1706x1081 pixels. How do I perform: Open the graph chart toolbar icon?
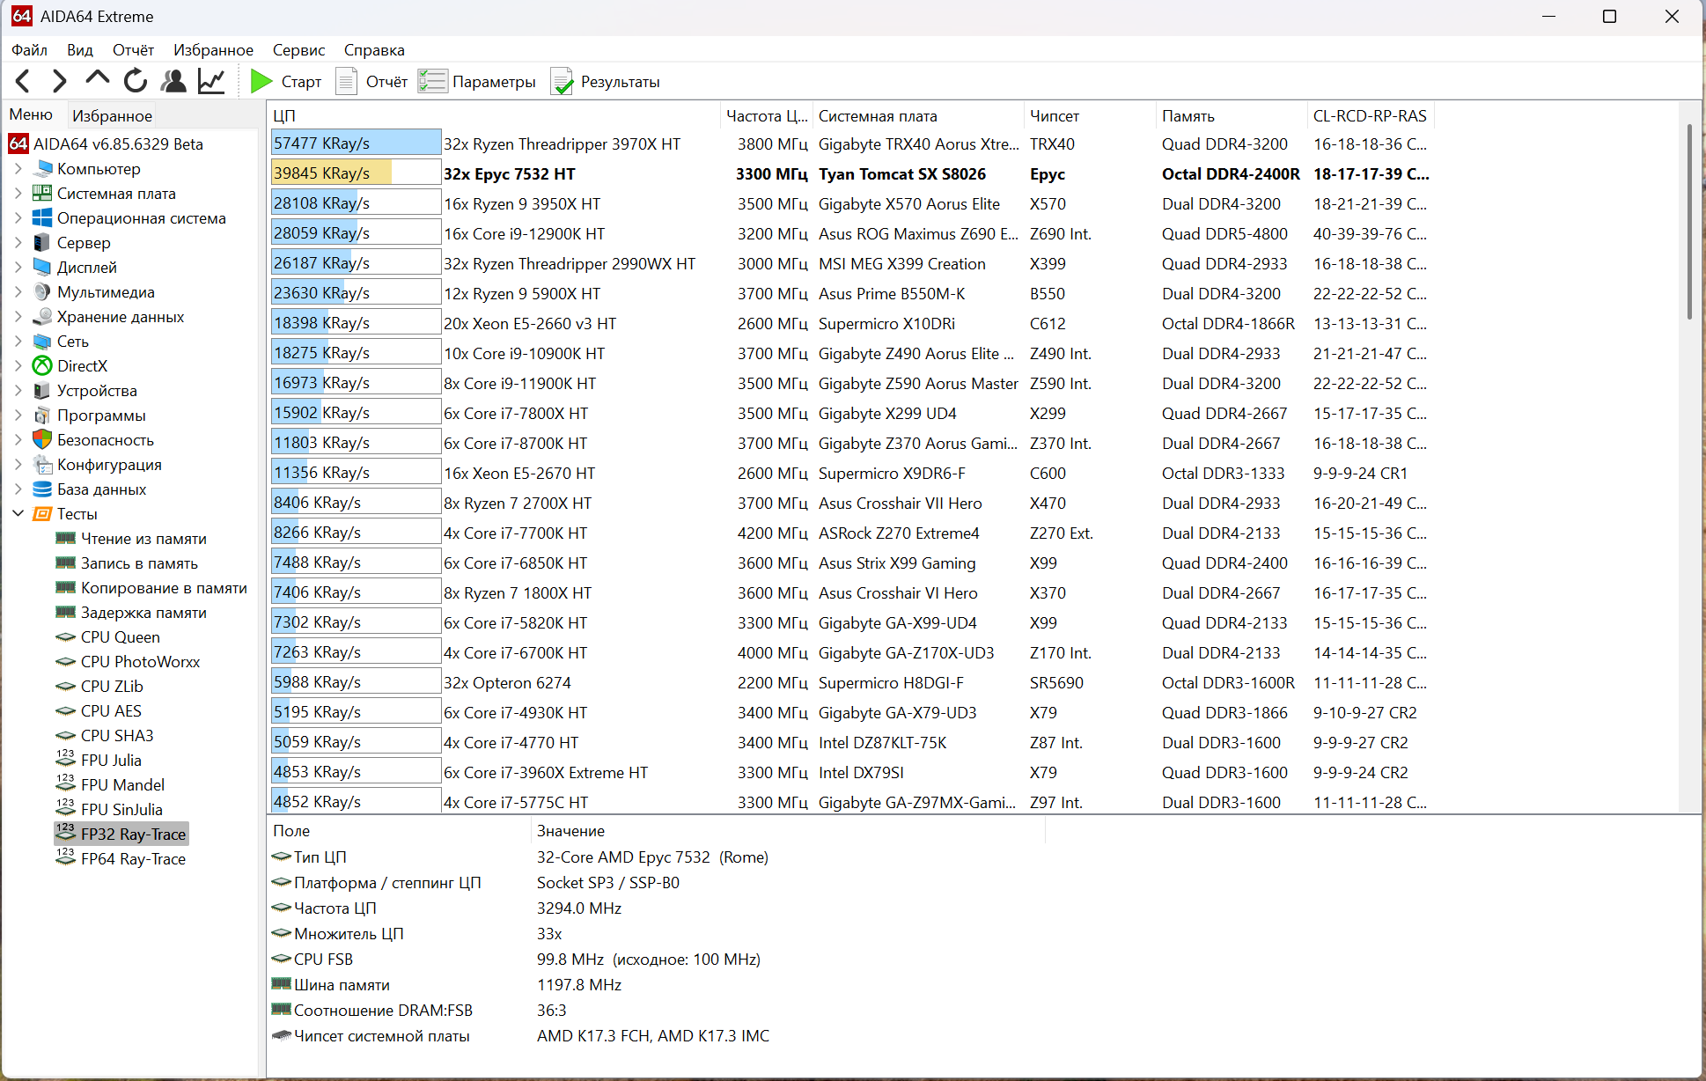click(211, 82)
